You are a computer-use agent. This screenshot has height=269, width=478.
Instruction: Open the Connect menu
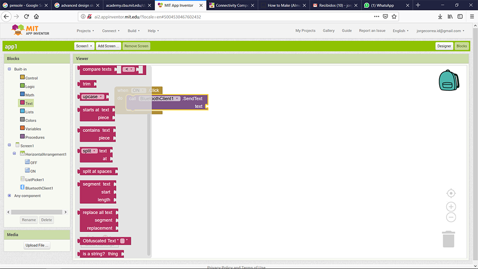tap(111, 31)
